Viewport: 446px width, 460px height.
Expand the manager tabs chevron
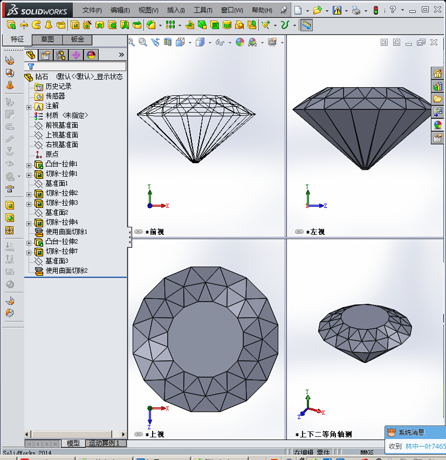(x=121, y=55)
